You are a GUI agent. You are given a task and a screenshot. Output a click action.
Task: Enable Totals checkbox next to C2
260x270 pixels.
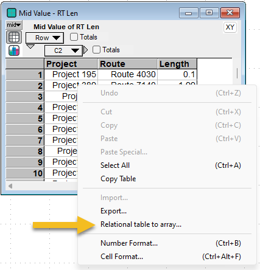click(96, 50)
